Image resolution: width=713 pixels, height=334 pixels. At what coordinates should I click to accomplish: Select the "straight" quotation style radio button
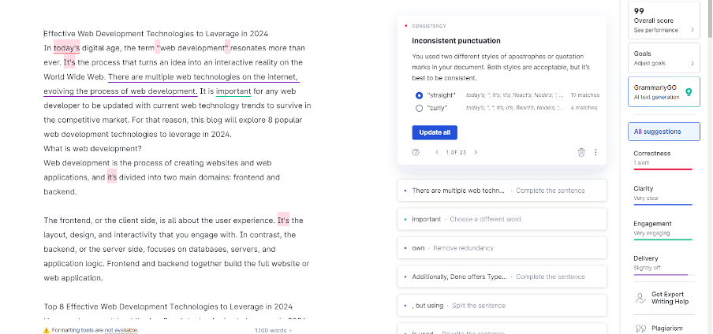point(420,95)
